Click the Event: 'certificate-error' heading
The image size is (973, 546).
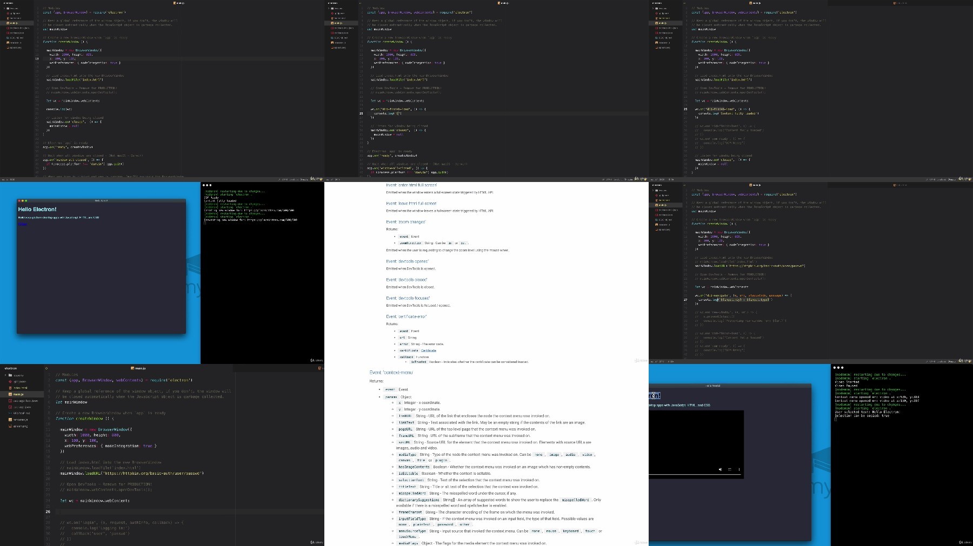coord(406,316)
